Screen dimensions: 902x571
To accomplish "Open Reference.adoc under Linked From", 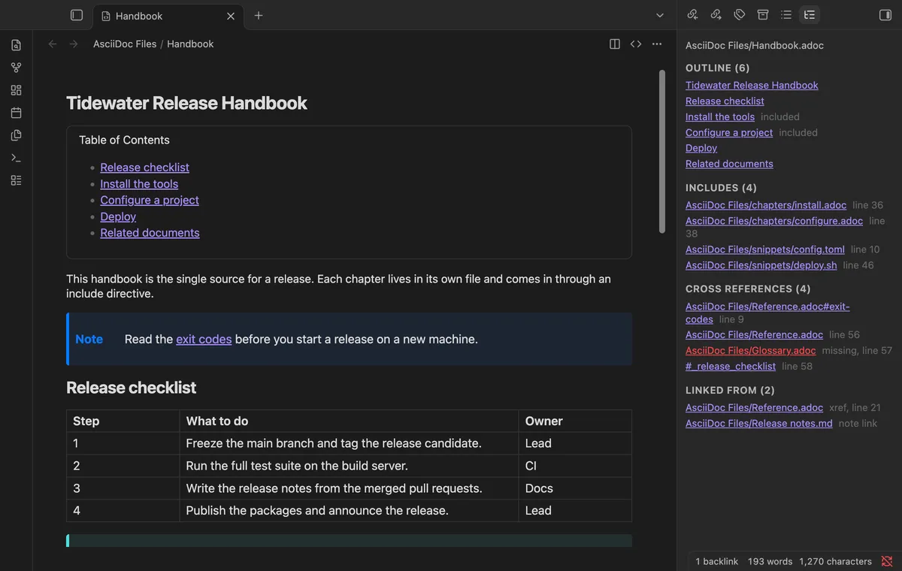I will coord(754,408).
